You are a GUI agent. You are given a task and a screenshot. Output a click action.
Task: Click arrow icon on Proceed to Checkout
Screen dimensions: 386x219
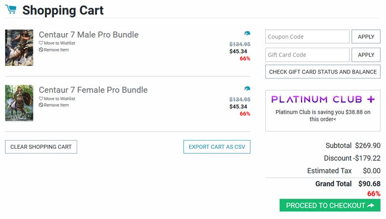point(371,206)
